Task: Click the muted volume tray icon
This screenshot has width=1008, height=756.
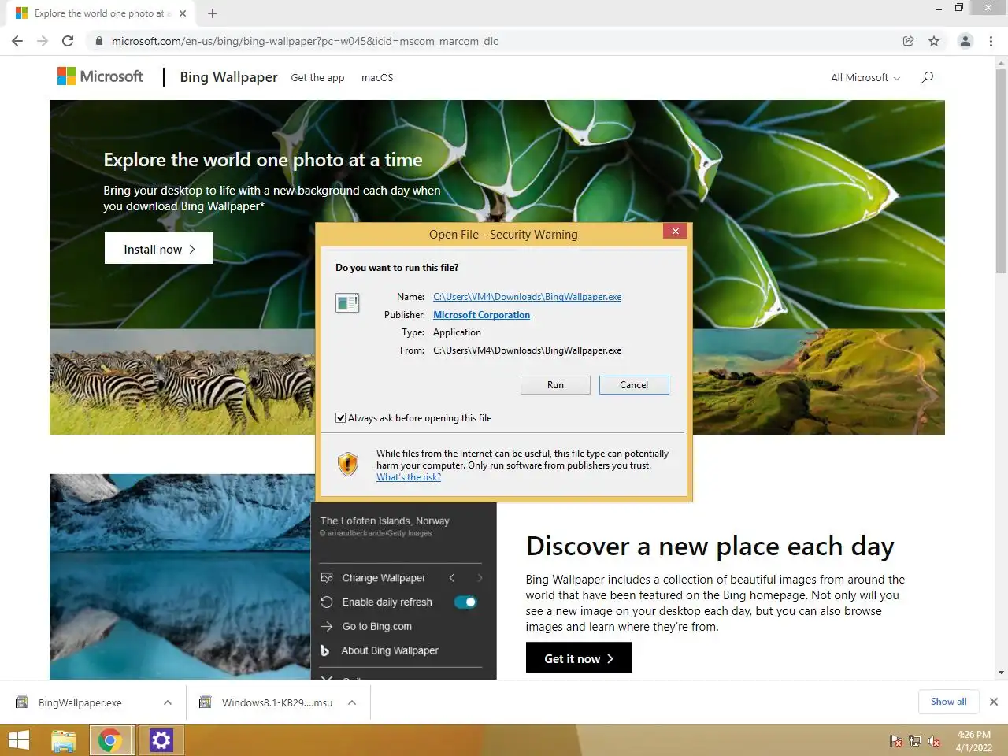Action: pyautogui.click(x=934, y=741)
